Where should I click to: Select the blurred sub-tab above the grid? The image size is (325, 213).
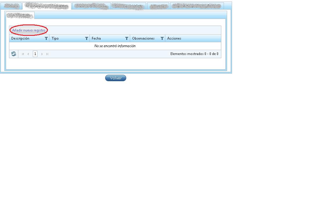tap(20, 16)
